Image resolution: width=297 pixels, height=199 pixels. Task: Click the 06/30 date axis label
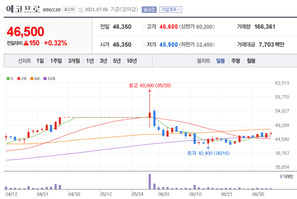tap(258, 194)
